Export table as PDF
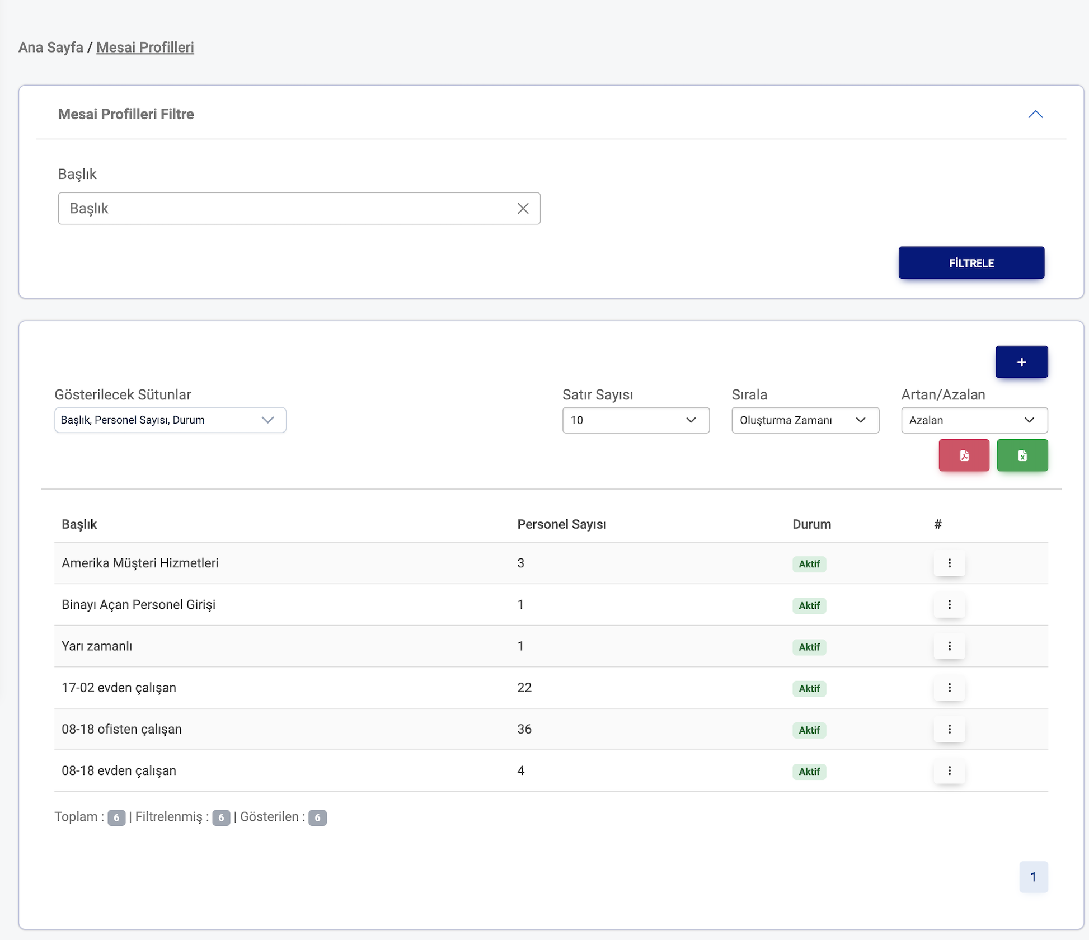This screenshot has height=940, width=1089. click(x=964, y=455)
